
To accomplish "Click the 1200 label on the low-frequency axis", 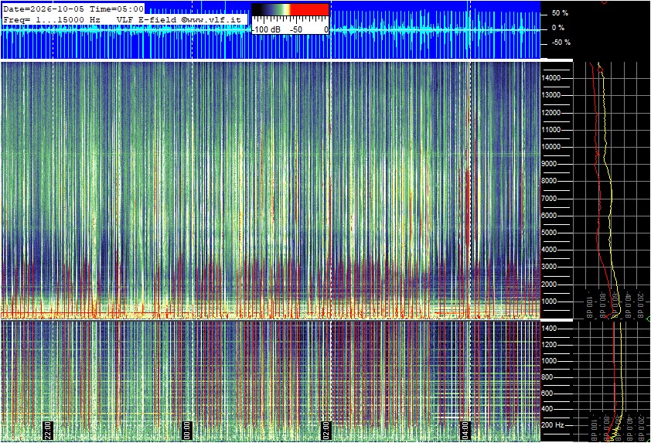I will click(x=549, y=345).
